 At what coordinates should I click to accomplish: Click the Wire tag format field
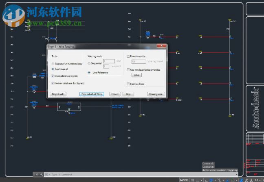139,62
